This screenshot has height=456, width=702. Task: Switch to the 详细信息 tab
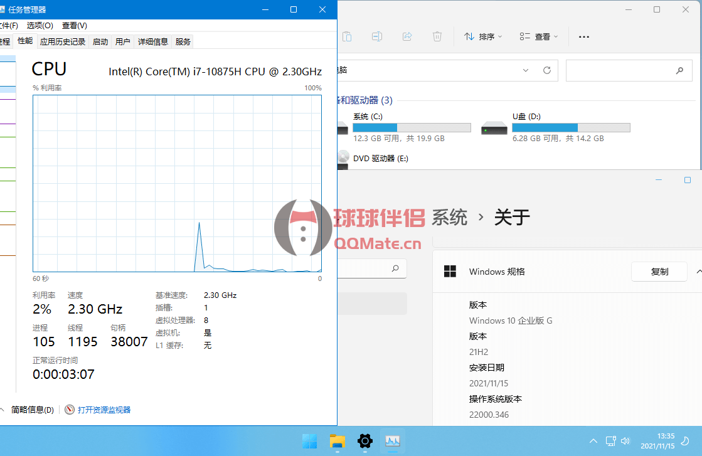tap(153, 42)
